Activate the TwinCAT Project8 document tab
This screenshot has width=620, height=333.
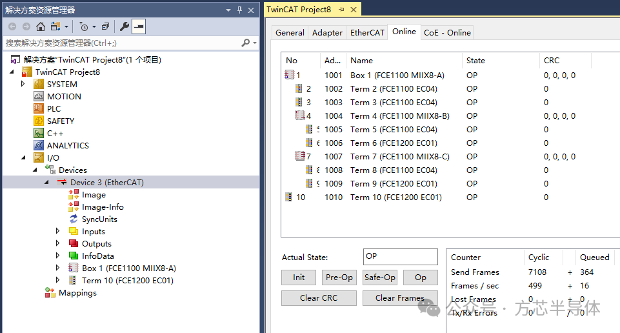(x=299, y=10)
